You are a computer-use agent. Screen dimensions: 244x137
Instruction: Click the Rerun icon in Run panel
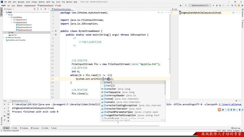coord(5,104)
